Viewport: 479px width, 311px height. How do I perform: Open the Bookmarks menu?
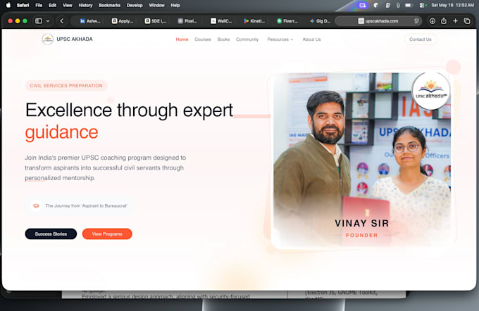point(109,5)
